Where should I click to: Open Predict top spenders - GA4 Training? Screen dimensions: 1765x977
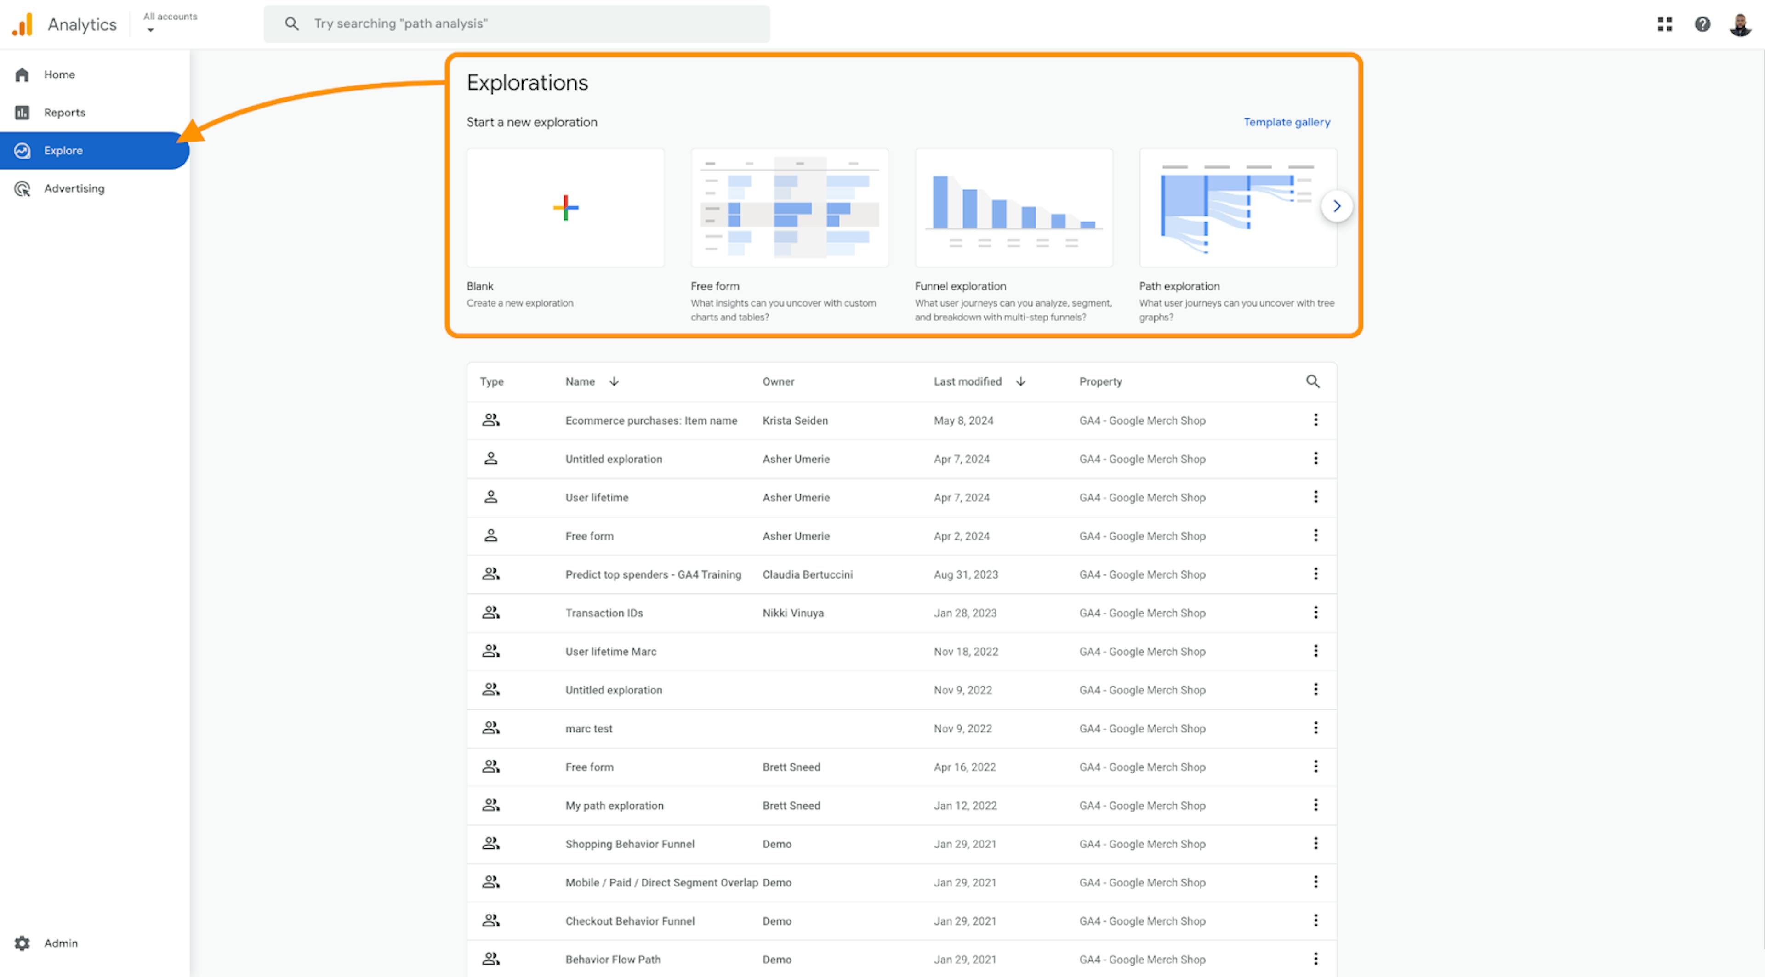click(653, 574)
